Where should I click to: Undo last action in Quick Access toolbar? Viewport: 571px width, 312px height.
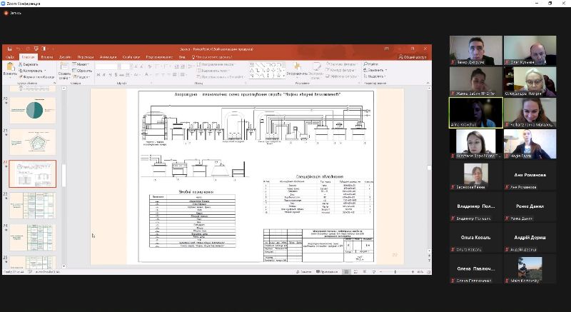(19, 49)
